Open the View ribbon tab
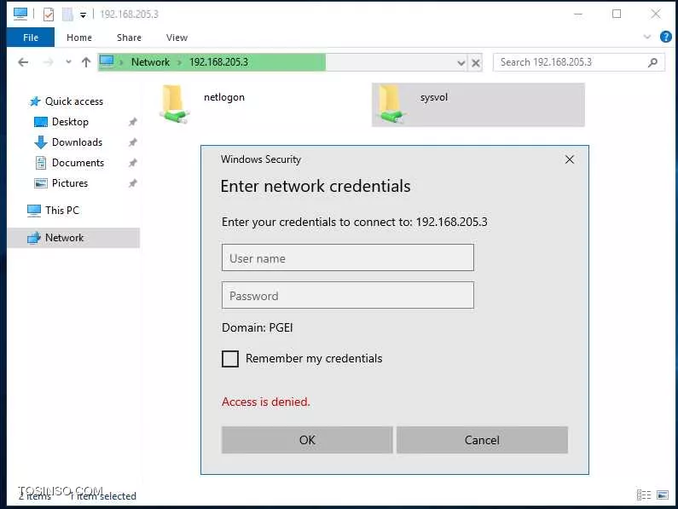The width and height of the screenshot is (678, 509). [177, 38]
